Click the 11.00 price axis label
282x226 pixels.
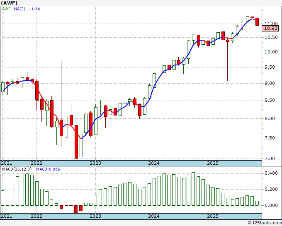(271, 24)
